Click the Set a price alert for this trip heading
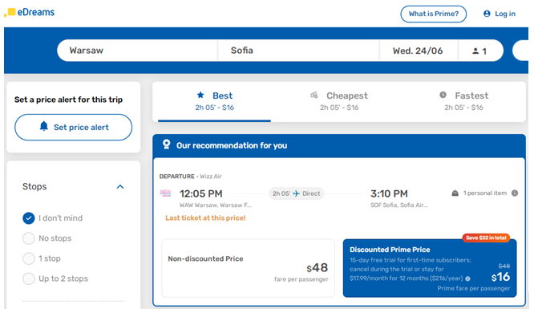 pos(68,100)
